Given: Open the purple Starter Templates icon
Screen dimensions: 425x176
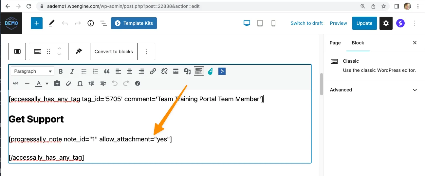Looking at the screenshot, I should [x=400, y=23].
